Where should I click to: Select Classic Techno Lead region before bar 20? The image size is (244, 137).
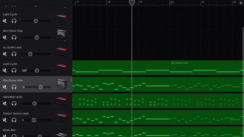click(121, 117)
